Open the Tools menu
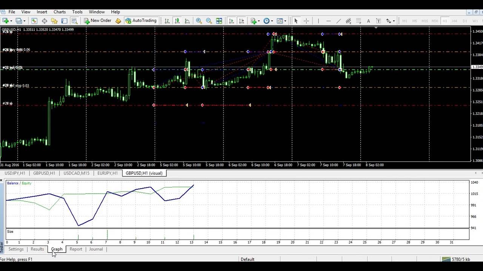The height and width of the screenshot is (271, 483). pyautogui.click(x=77, y=12)
